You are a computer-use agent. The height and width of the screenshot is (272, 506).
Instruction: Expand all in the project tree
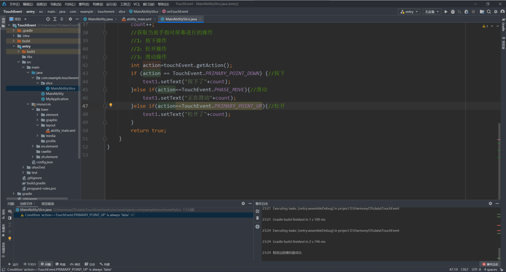point(55,19)
